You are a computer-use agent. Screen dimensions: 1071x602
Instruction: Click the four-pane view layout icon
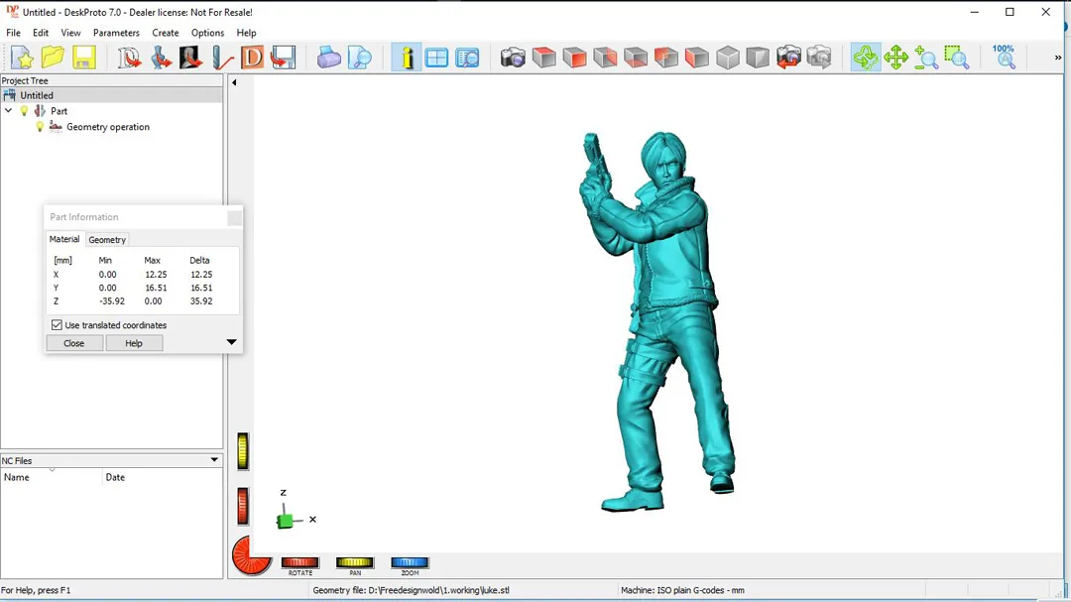(436, 58)
